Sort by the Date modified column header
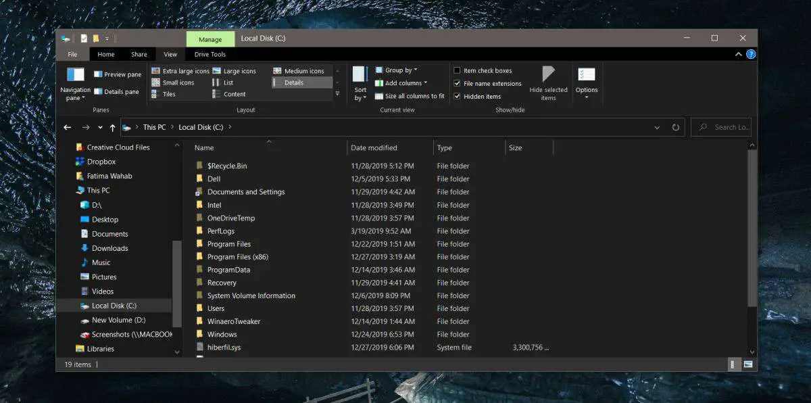Screen dimensions: 811x403 click(x=374, y=147)
